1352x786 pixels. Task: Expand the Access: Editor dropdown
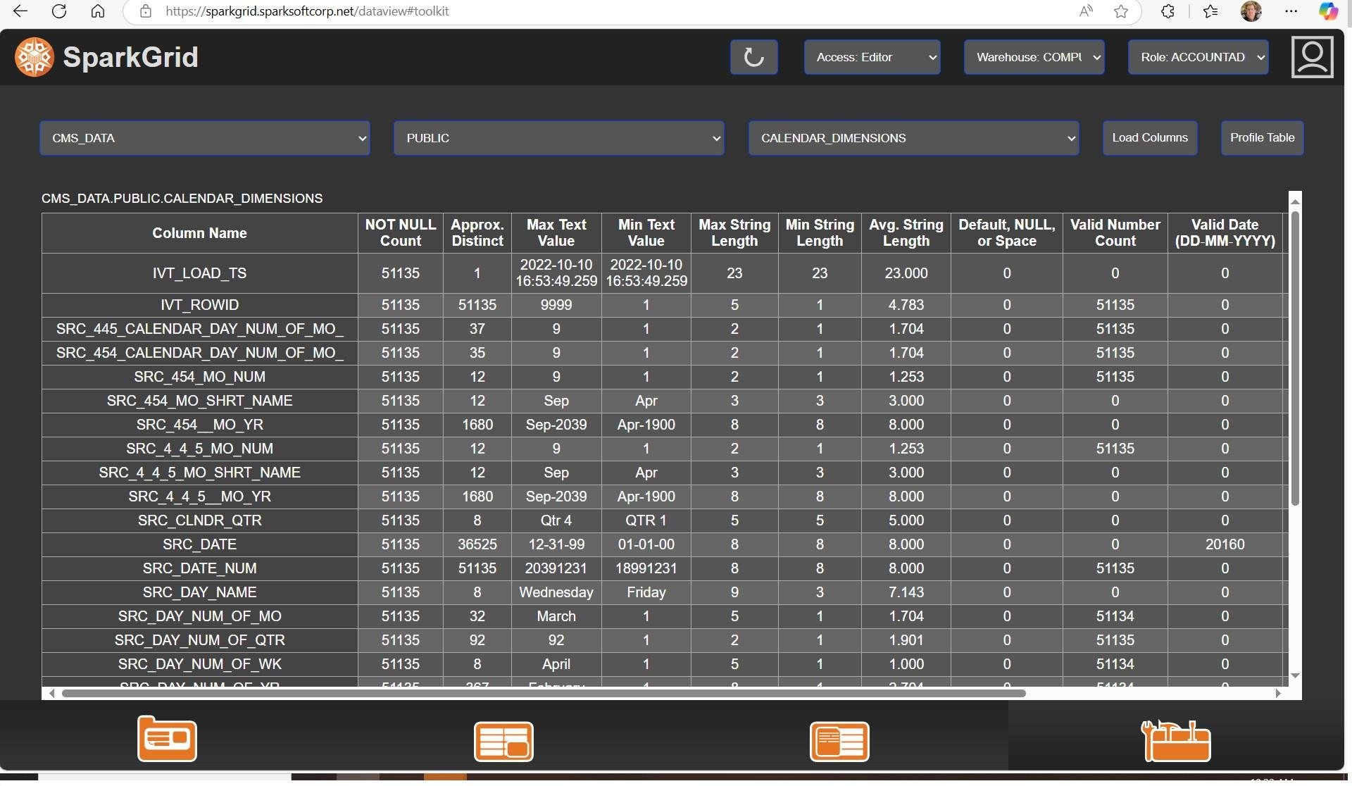pyautogui.click(x=872, y=57)
